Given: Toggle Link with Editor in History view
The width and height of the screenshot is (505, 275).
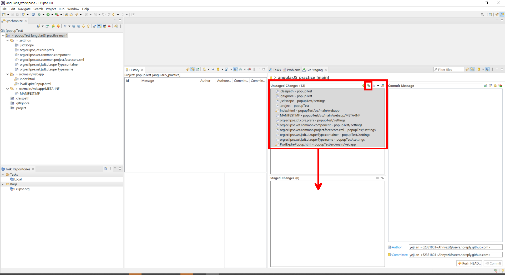Looking at the screenshot, I should point(193,69).
